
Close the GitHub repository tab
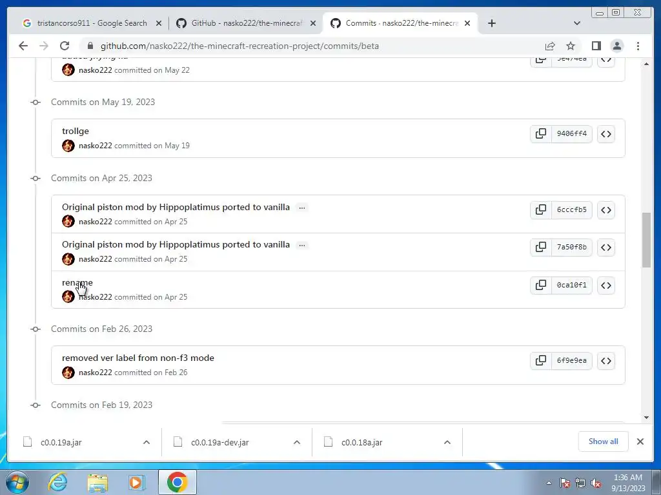[313, 23]
